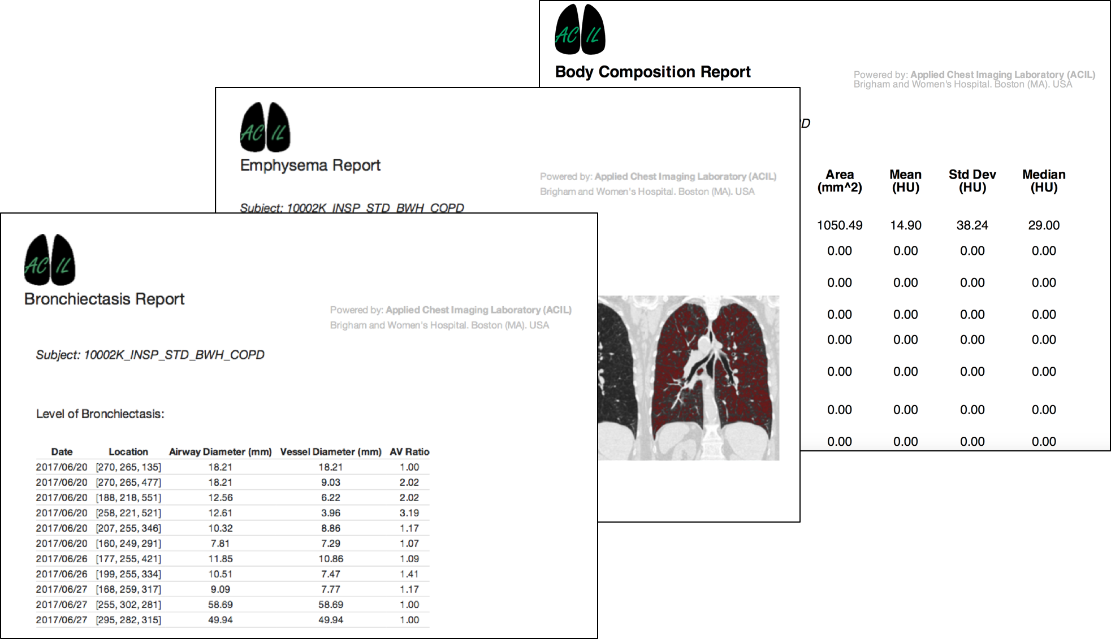
Task: Click the Airway Diameter (mm) column header
Action: pyautogui.click(x=220, y=451)
